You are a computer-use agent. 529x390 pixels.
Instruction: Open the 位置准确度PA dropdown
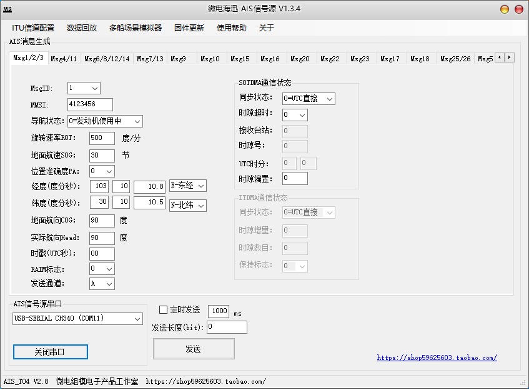102,171
